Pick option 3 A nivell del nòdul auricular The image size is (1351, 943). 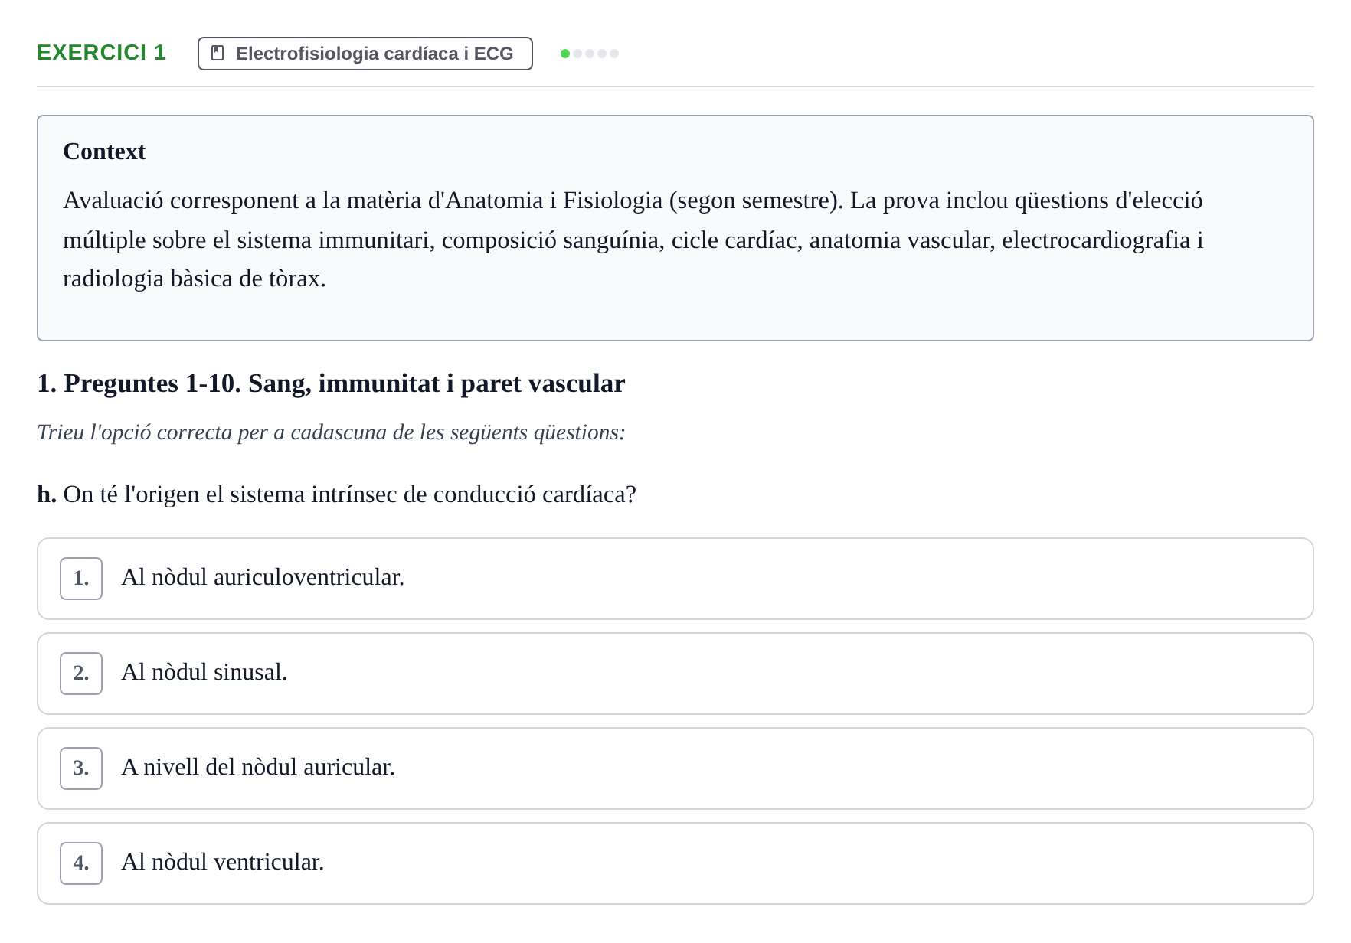(675, 768)
